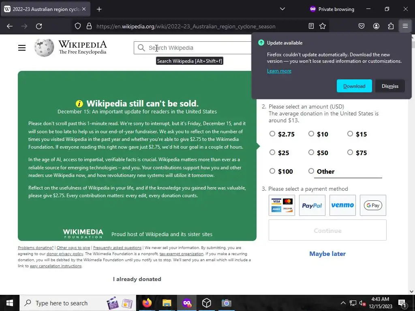Open the Firefox private browsing taskbar icon
Image resolution: width=415 pixels, height=311 pixels.
click(x=186, y=303)
